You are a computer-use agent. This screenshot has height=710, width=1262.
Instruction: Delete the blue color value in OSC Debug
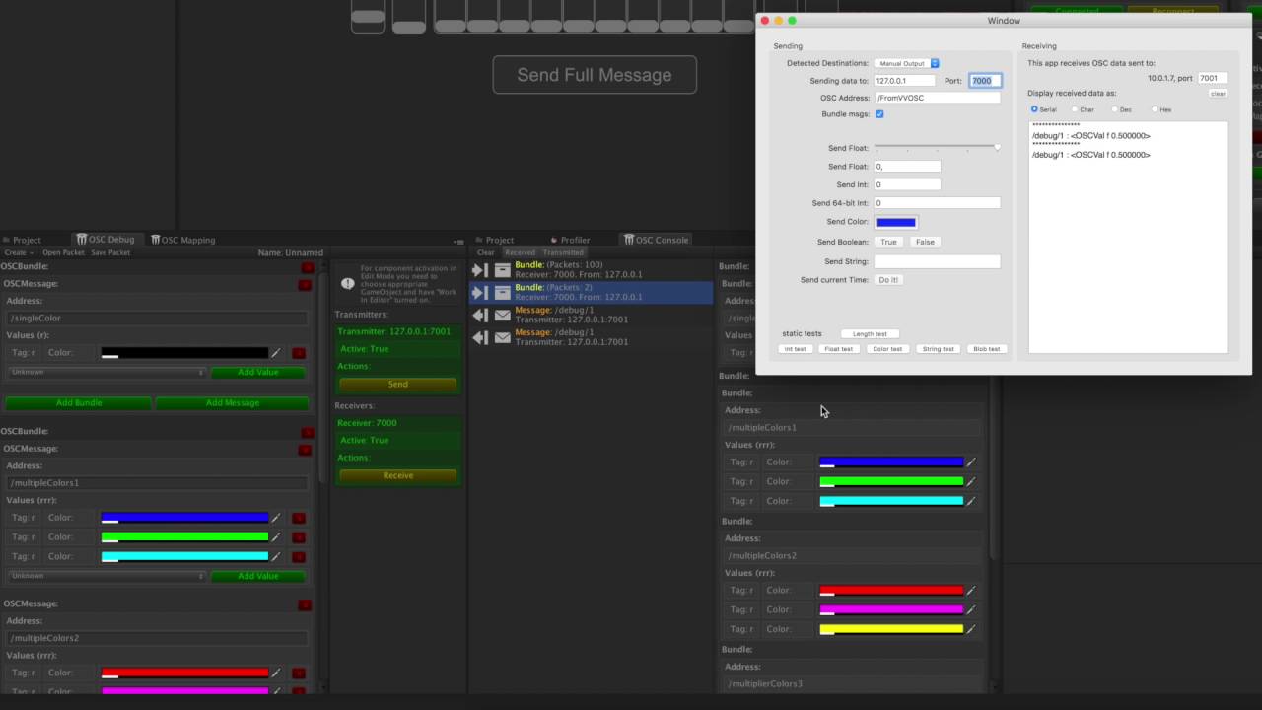(x=299, y=518)
